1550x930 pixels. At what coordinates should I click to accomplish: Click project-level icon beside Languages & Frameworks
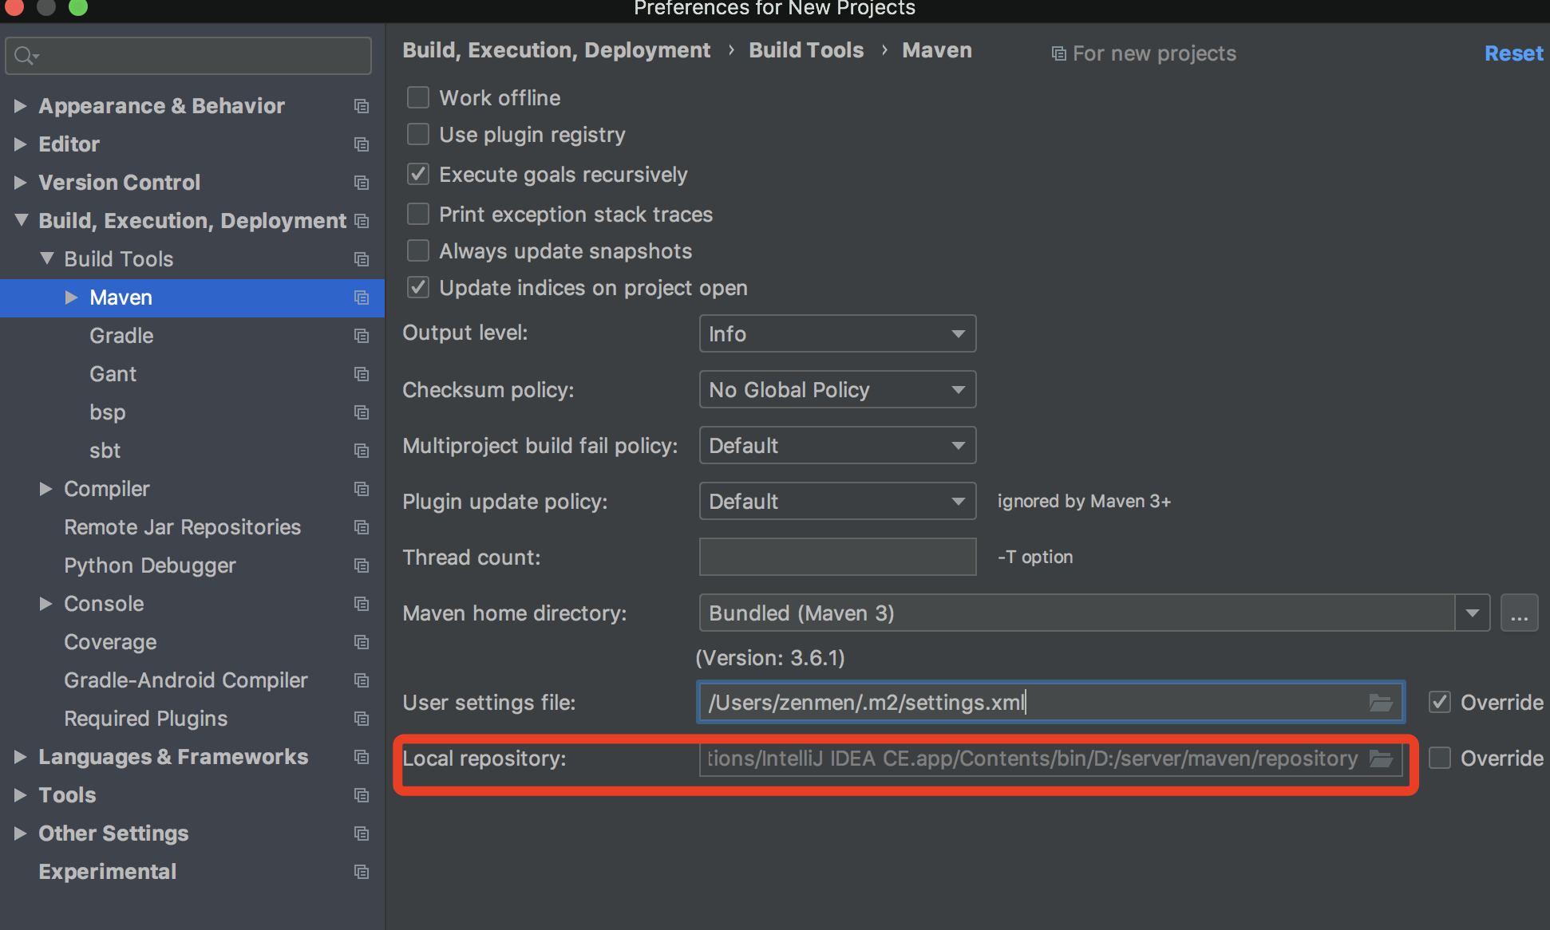(x=362, y=757)
